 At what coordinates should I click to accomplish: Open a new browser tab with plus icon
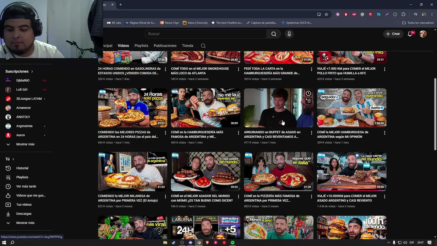[x=121, y=4]
